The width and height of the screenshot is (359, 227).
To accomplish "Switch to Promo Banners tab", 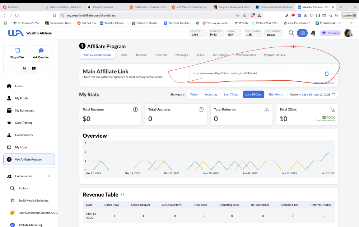I will 246,55.
